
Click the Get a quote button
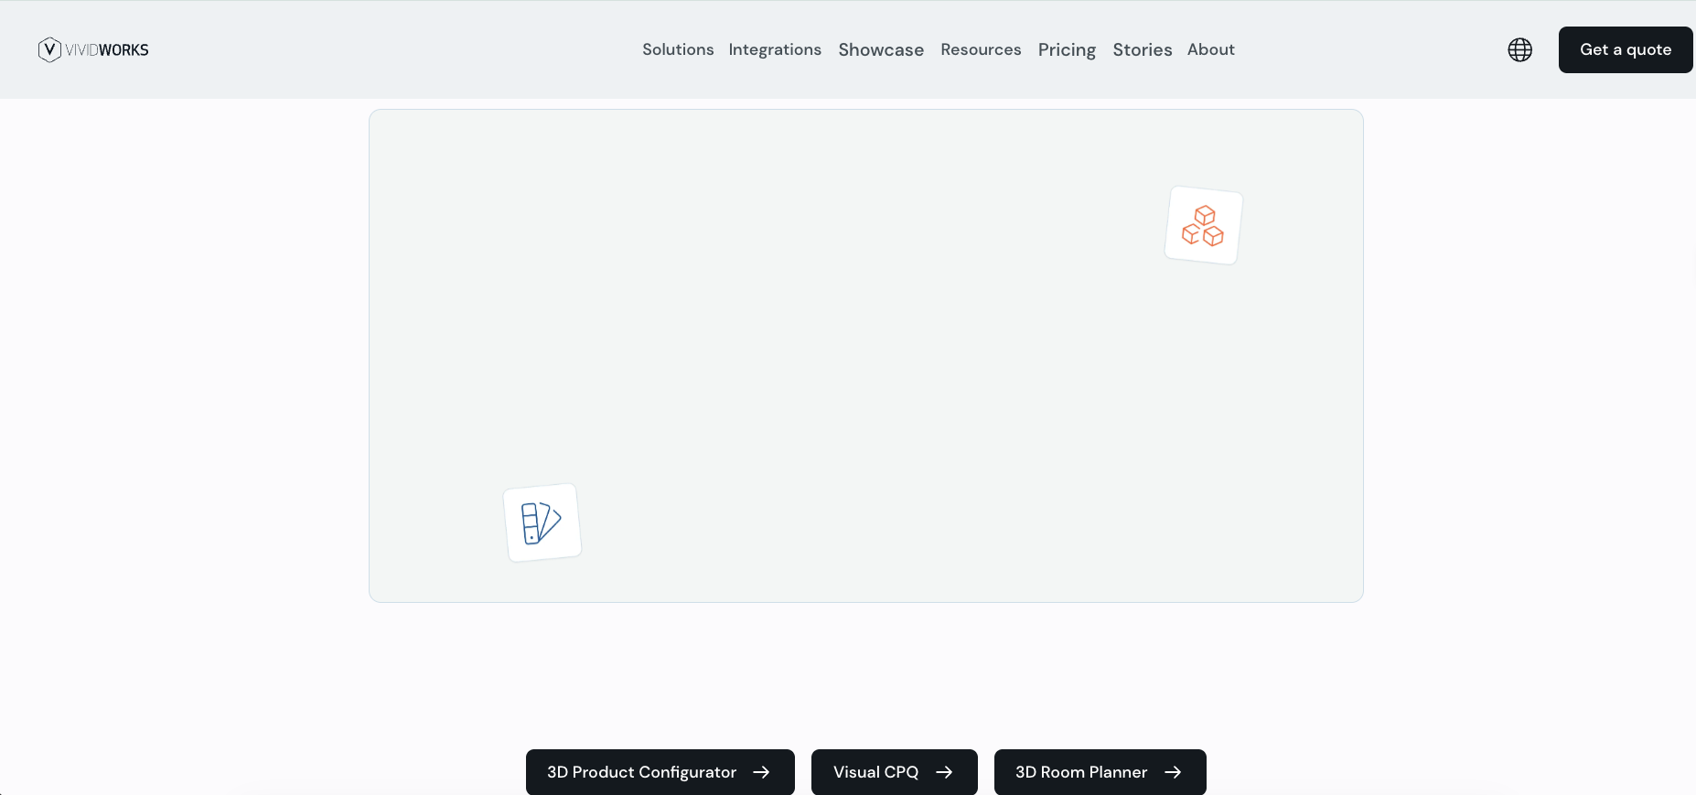[x=1626, y=49]
